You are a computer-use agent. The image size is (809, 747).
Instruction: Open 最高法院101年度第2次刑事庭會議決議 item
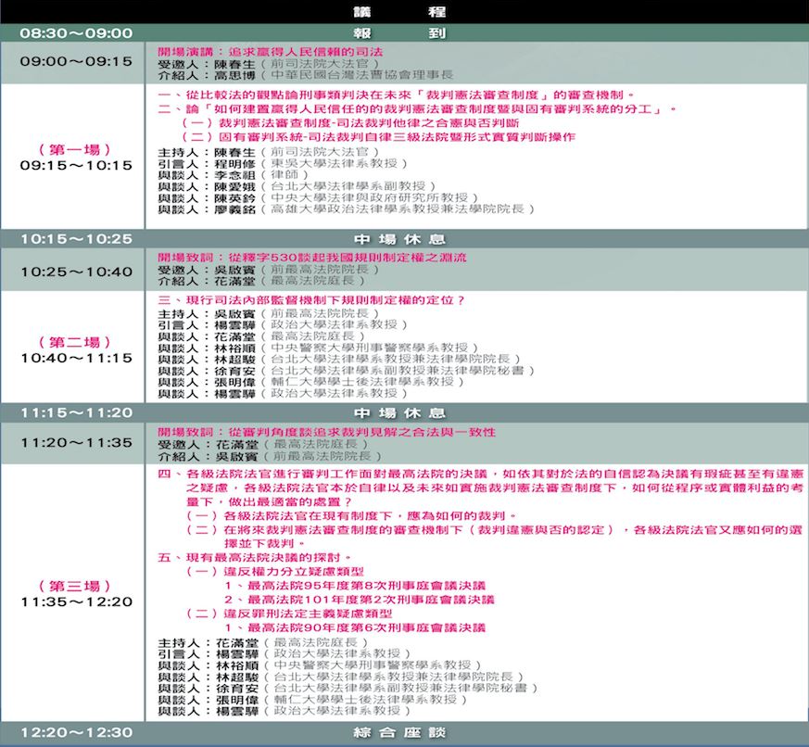(x=360, y=600)
